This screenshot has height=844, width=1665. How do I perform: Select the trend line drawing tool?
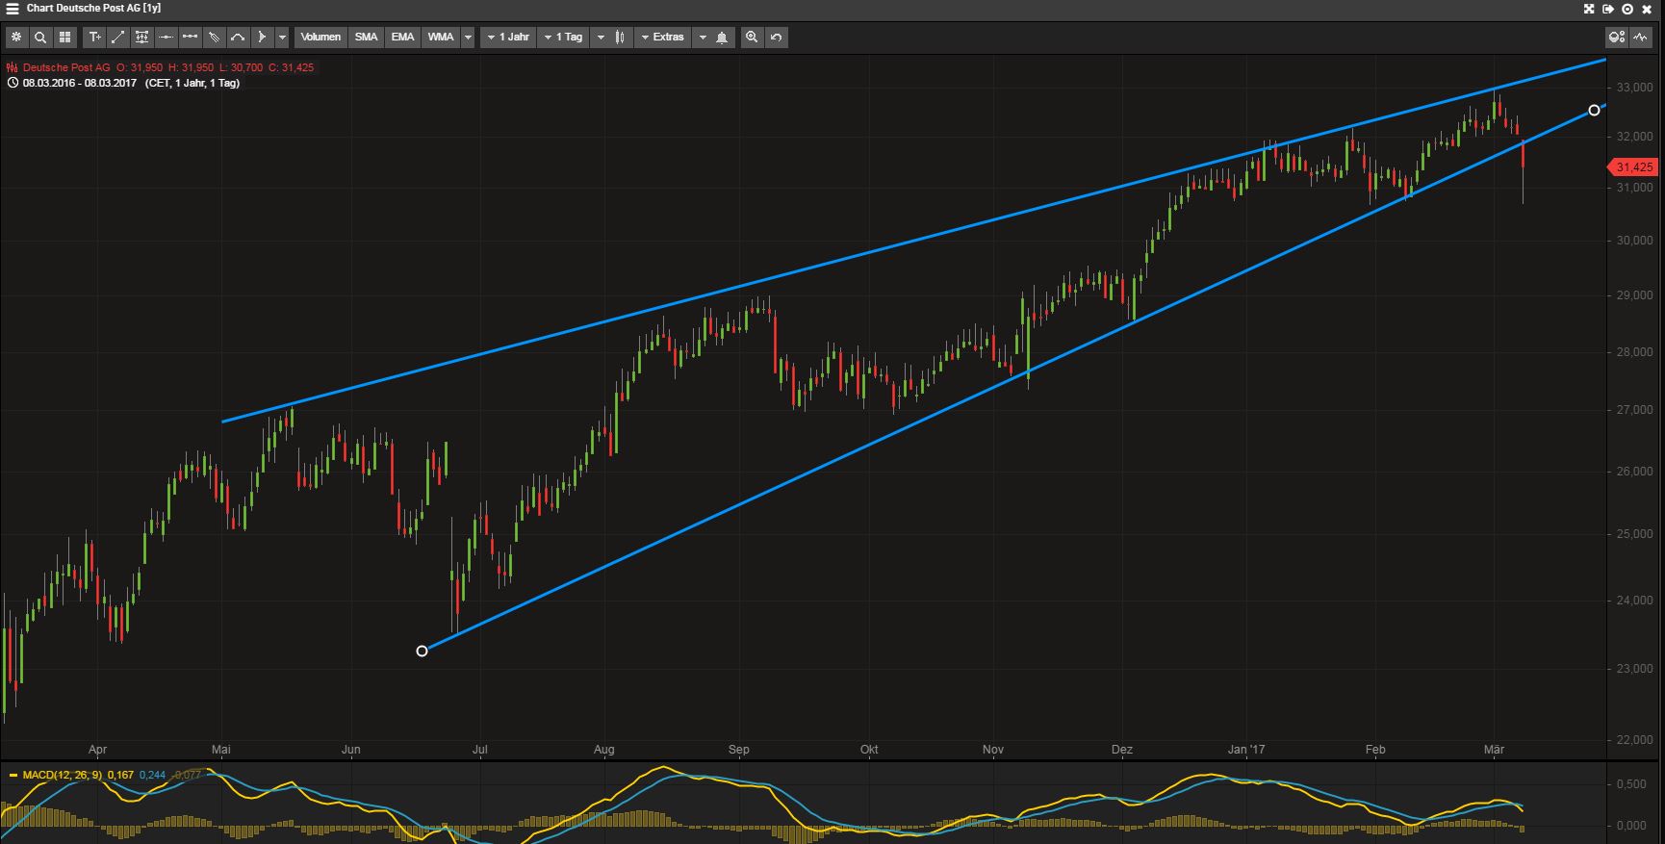point(118,38)
